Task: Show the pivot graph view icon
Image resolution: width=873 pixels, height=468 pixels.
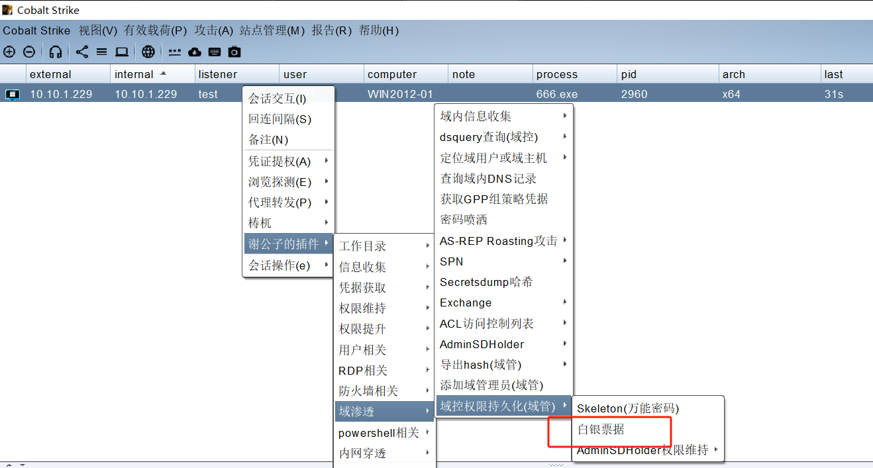Action: 82,52
